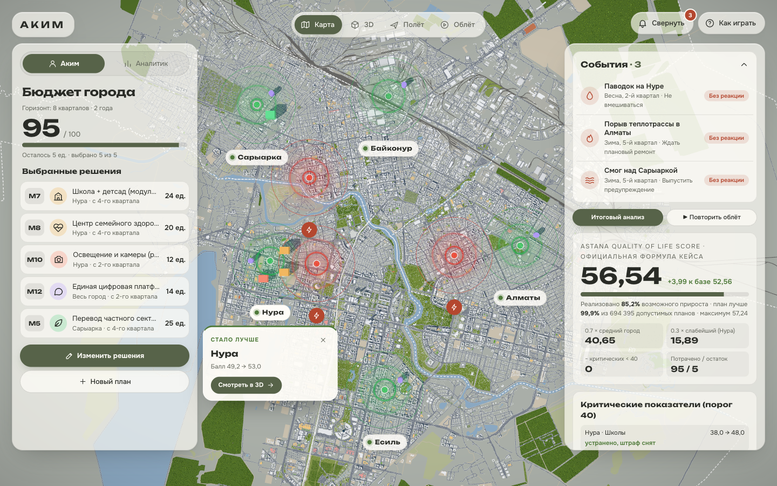Click the quality of life score bar

click(665, 294)
